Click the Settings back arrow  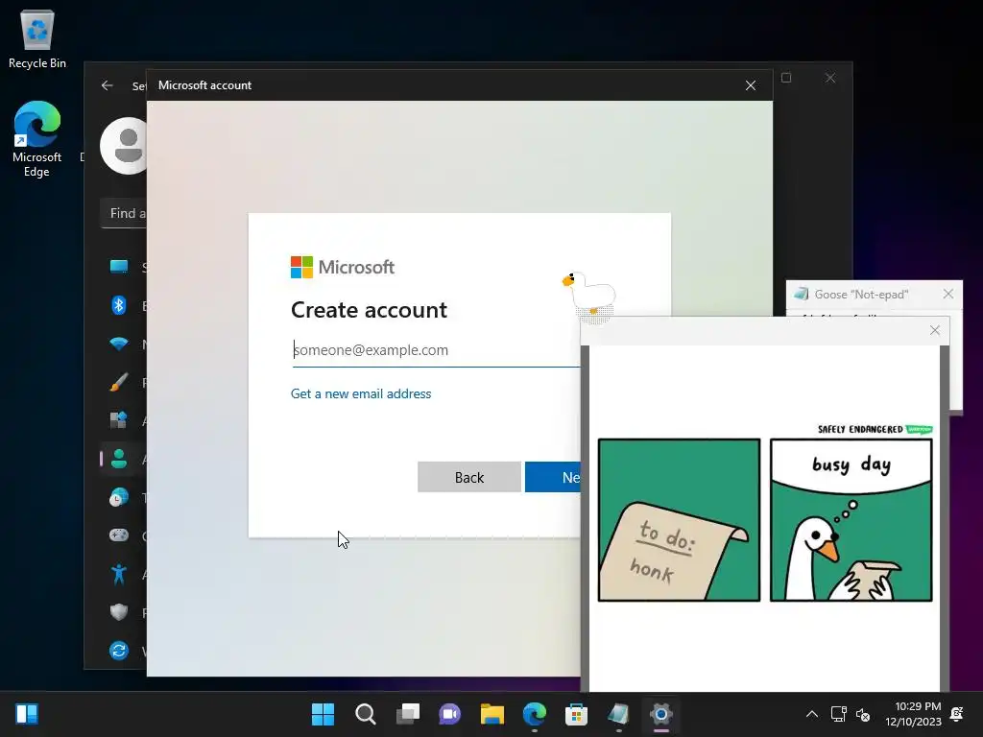108,85
